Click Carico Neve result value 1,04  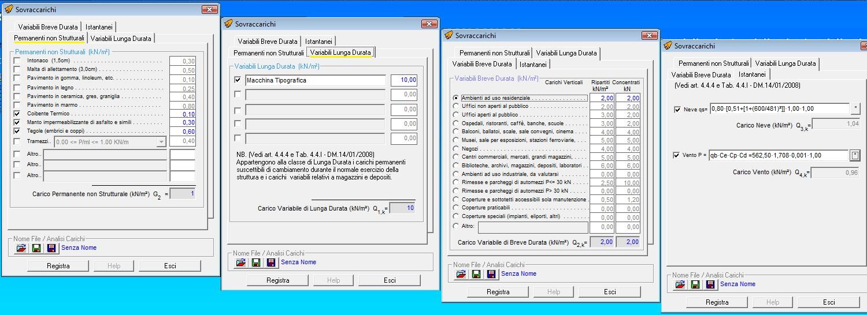[836, 124]
